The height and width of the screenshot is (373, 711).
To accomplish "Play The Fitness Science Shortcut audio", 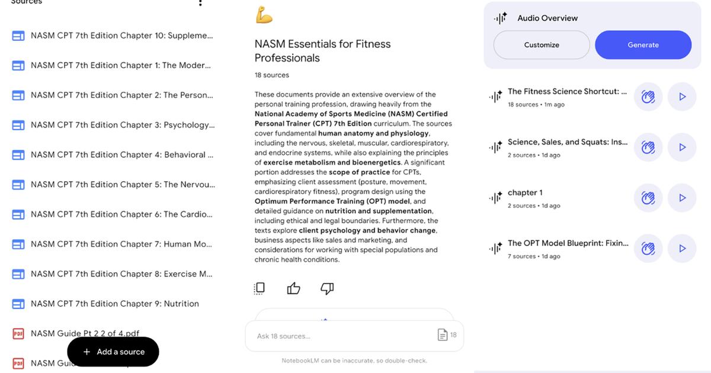I will tap(682, 97).
